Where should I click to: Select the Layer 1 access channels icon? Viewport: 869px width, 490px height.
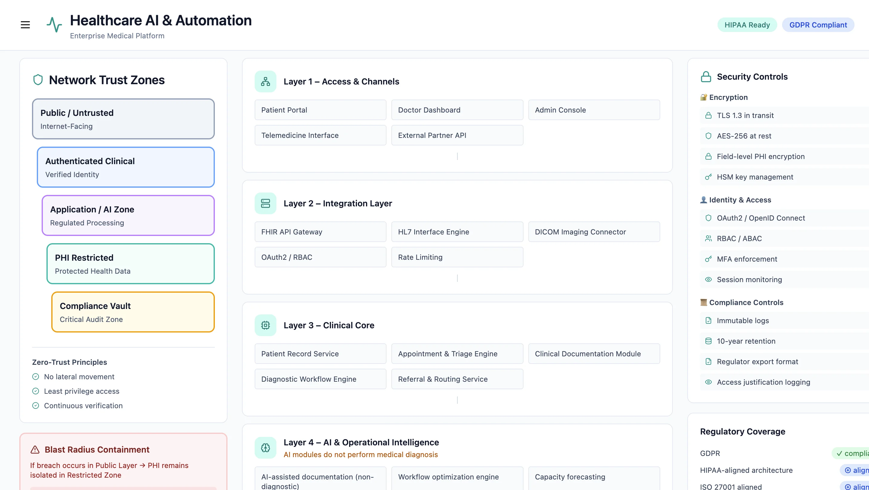click(x=266, y=81)
